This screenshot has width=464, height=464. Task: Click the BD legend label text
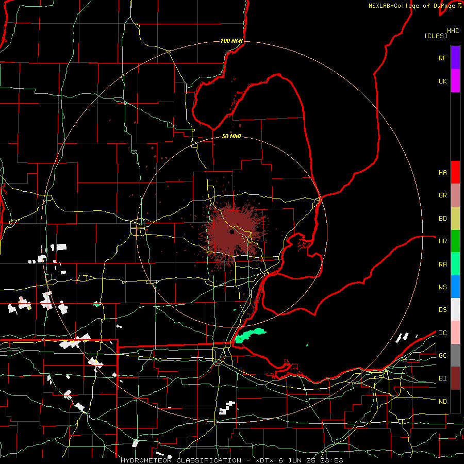click(x=442, y=219)
